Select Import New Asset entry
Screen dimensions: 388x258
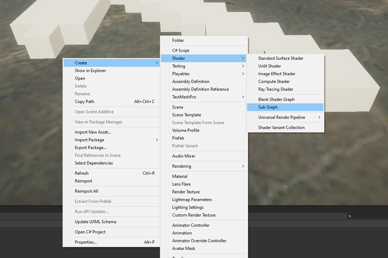(93, 132)
